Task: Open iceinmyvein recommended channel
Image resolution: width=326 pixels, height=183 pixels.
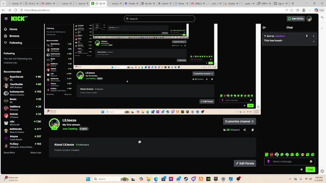Action: point(22,93)
